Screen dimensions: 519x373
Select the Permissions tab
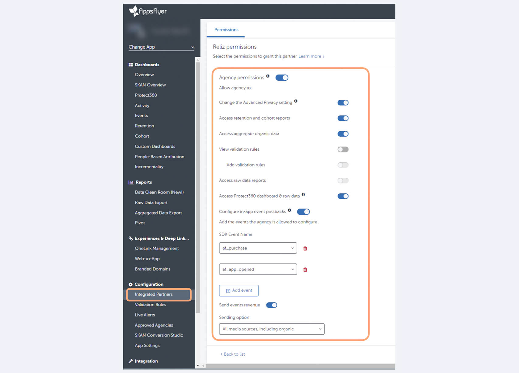[x=226, y=30]
